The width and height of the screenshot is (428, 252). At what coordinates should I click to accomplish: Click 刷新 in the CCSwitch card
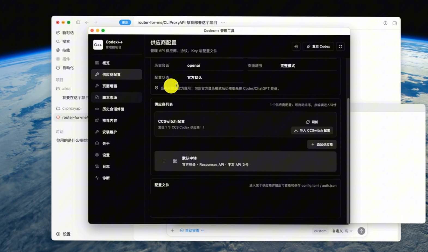pos(312,122)
